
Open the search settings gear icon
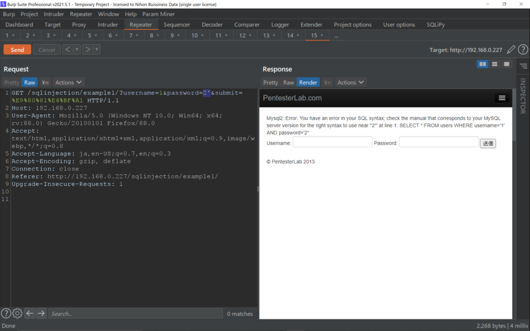pos(17,313)
